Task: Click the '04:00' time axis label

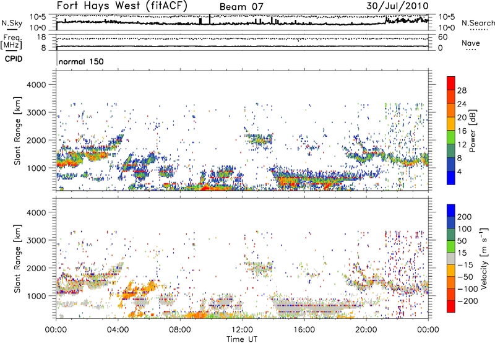Action: tap(118, 330)
